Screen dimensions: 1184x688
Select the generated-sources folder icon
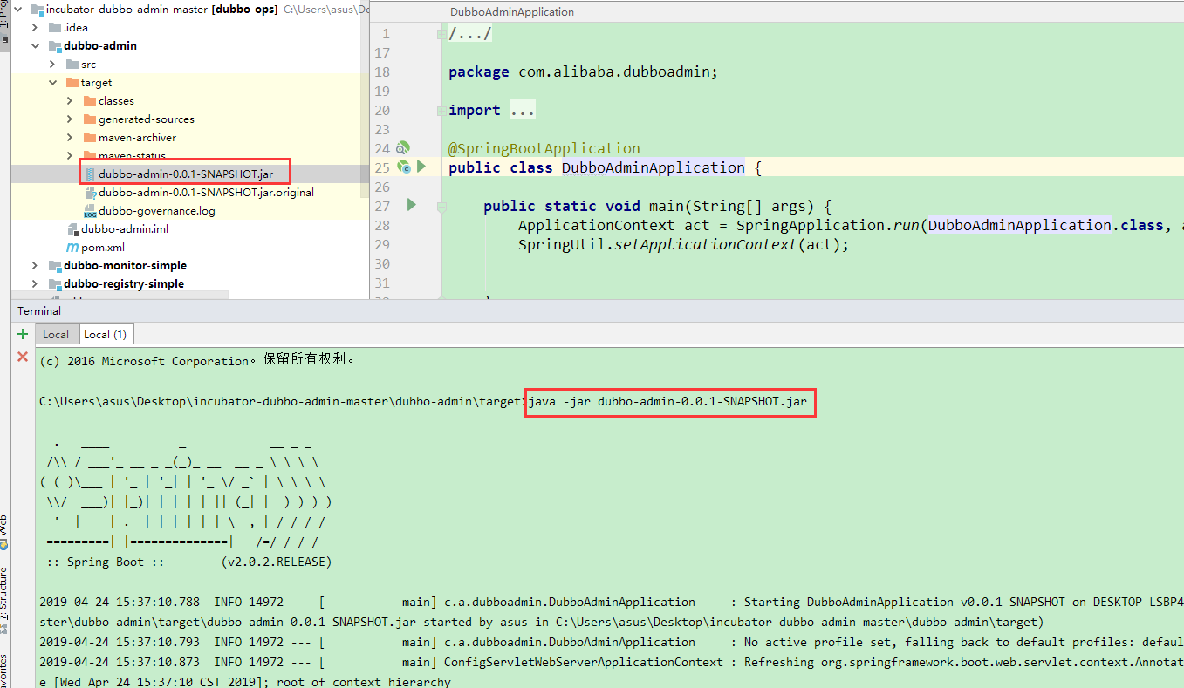coord(90,119)
